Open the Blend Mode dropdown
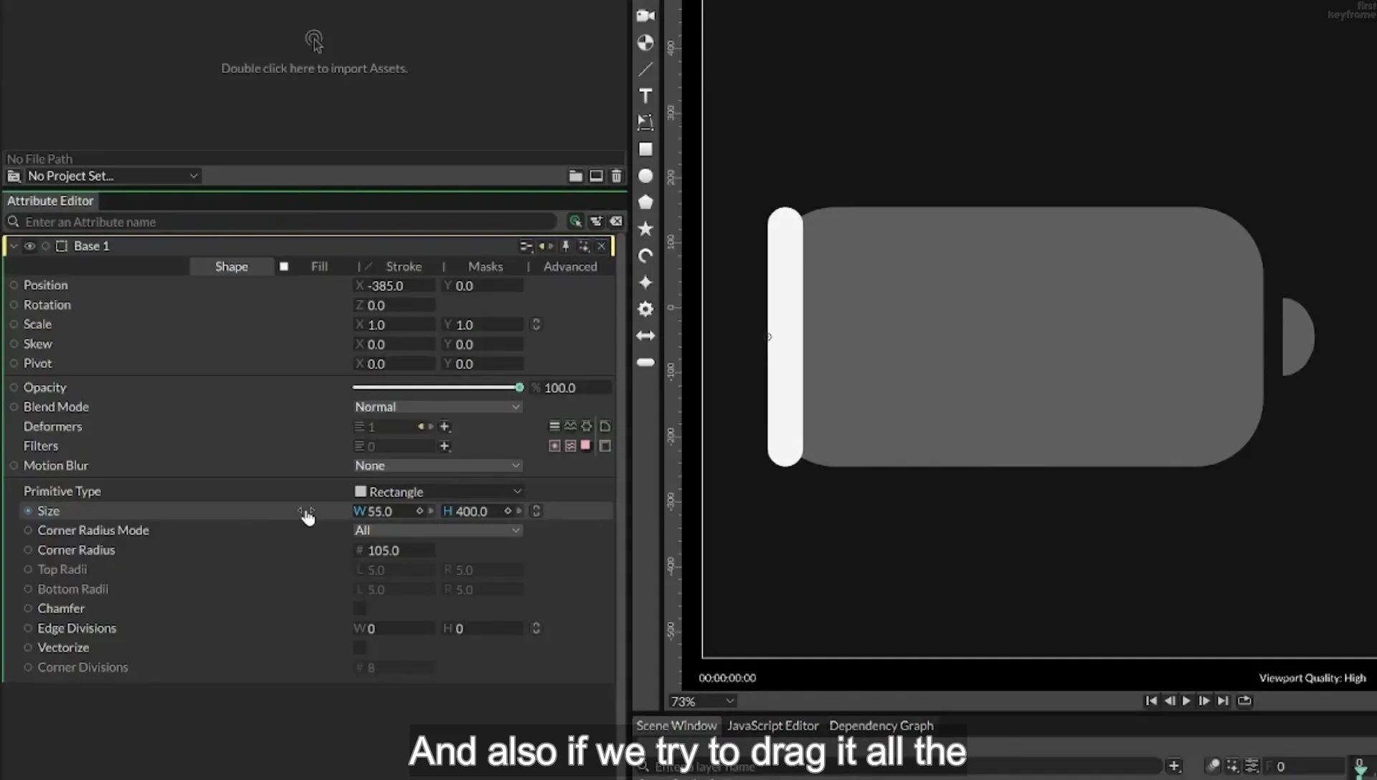 [x=437, y=406]
